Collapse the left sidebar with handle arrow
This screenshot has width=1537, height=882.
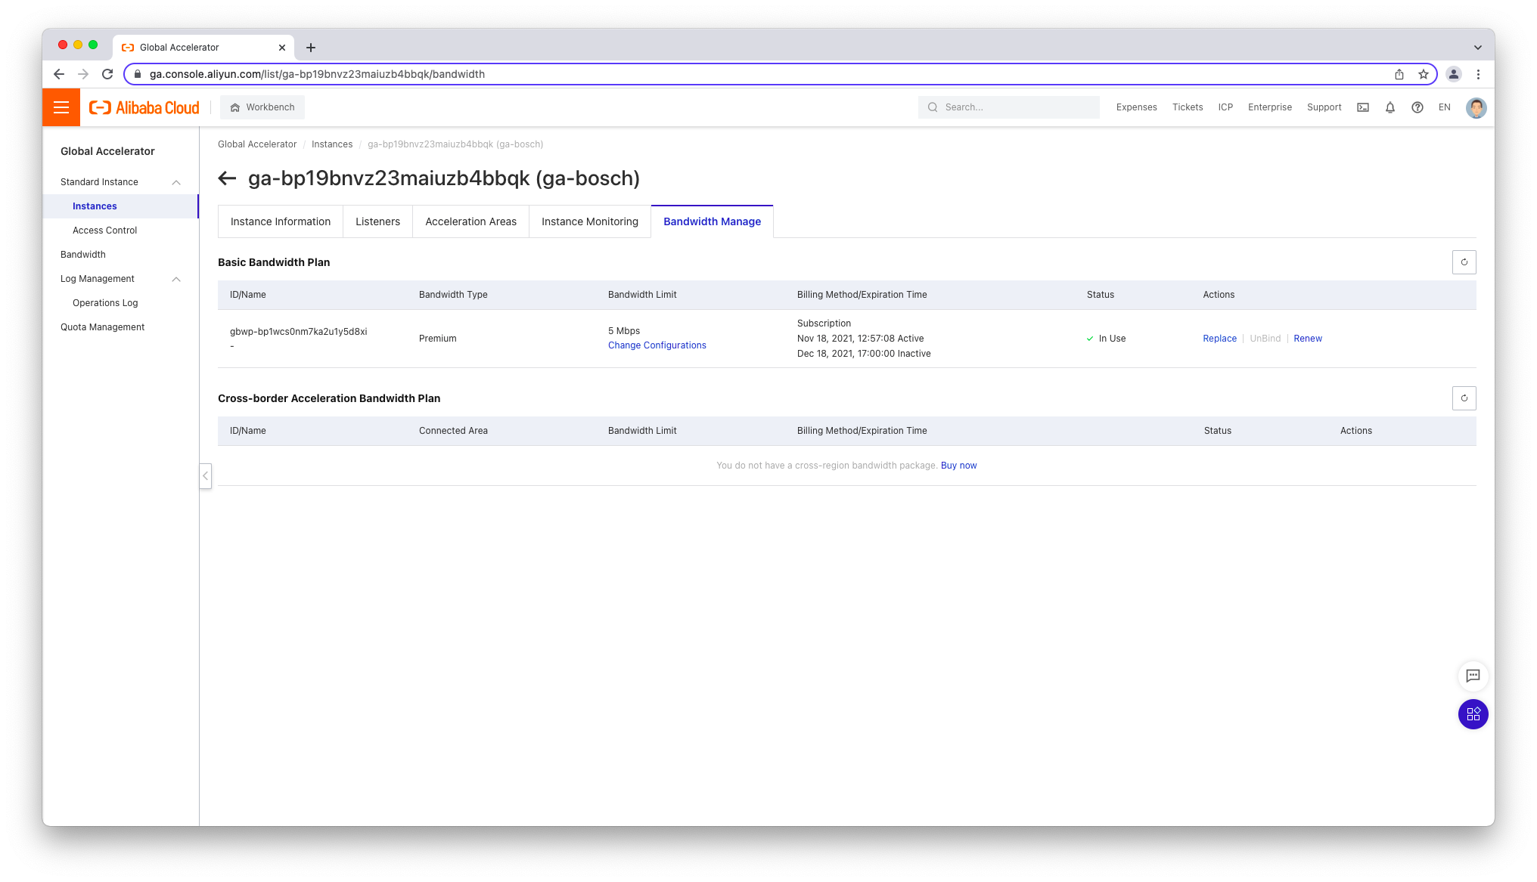click(205, 476)
